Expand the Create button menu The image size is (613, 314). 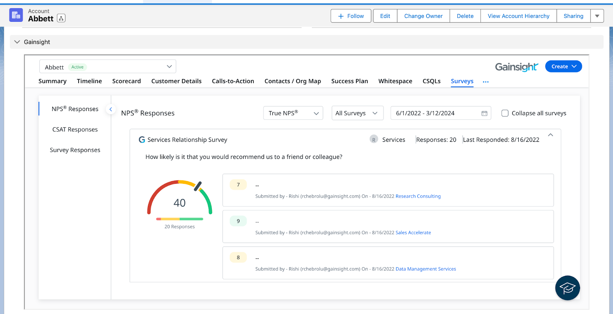[564, 66]
